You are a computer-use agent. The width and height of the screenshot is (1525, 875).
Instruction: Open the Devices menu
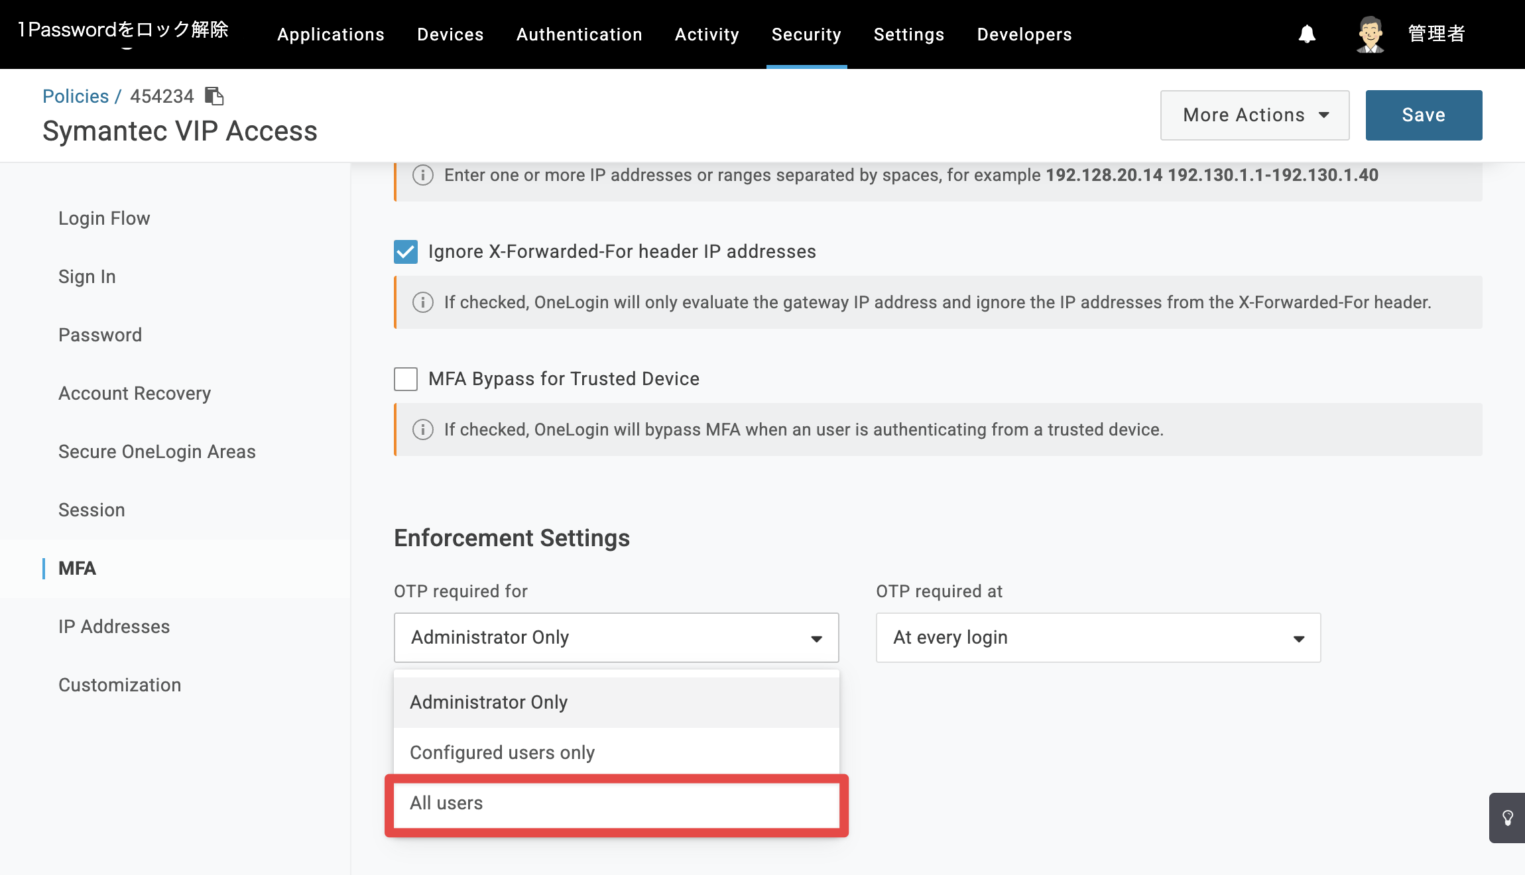(x=450, y=34)
